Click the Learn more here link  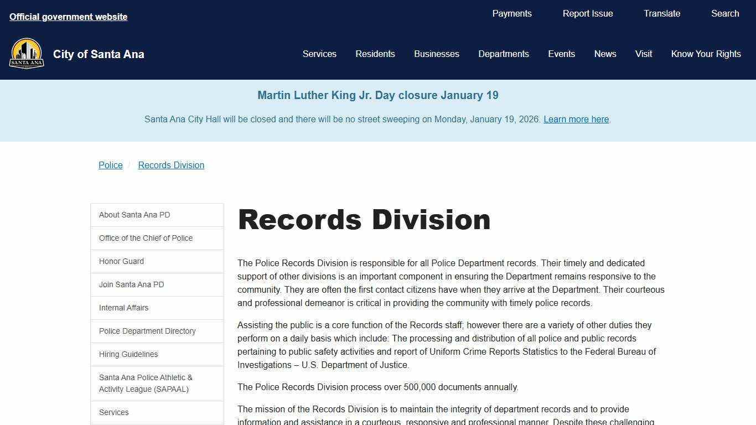coord(576,119)
